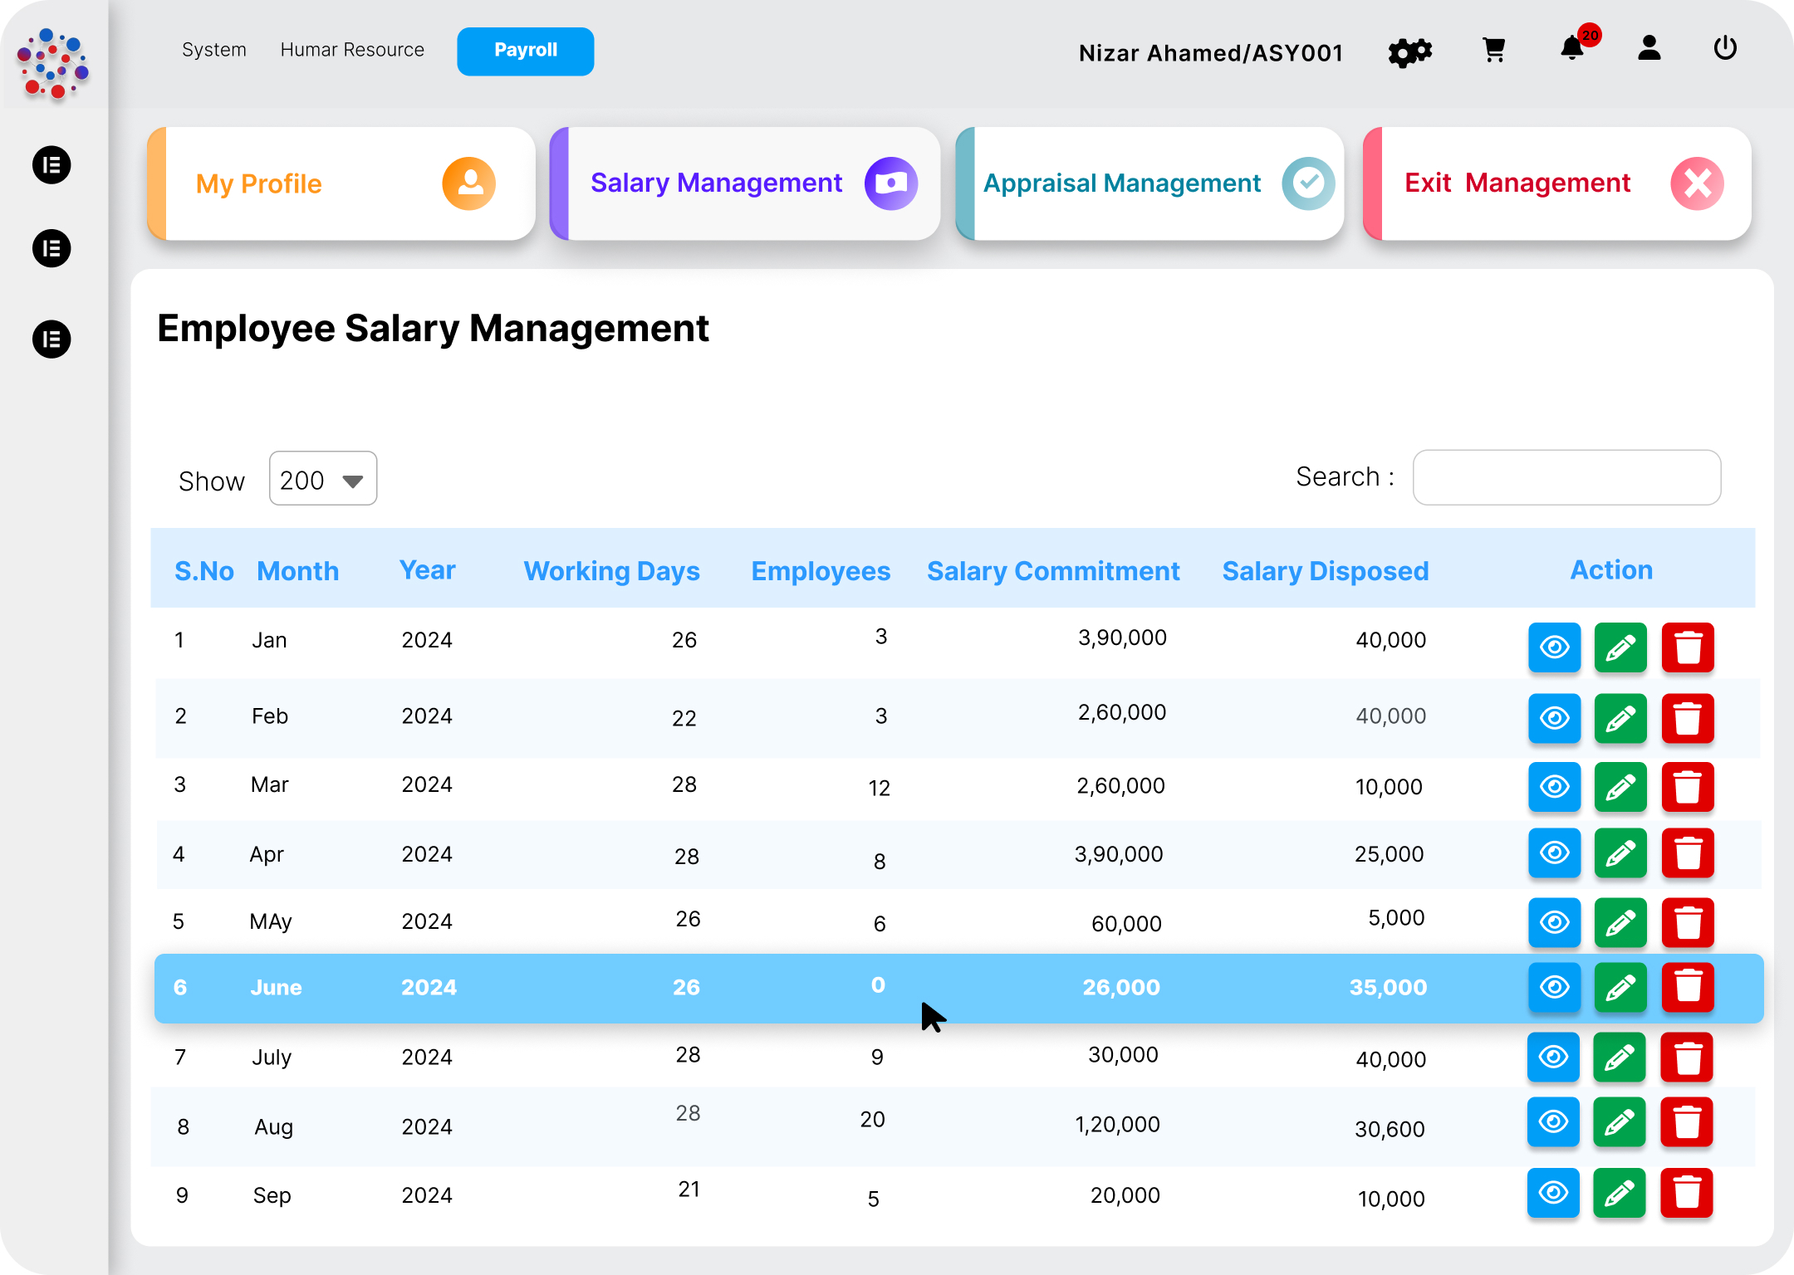Sort the table by Month column
1794x1275 pixels.
(x=297, y=570)
